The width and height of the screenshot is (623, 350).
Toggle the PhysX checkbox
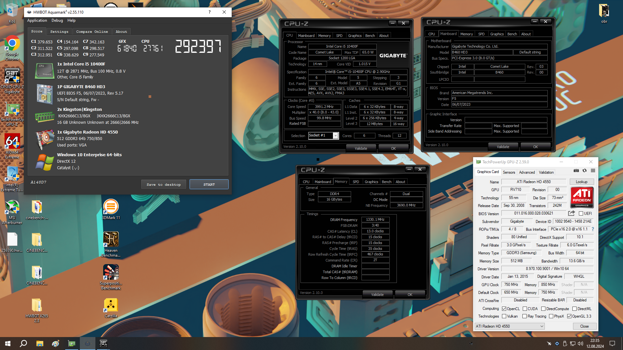[551, 316]
